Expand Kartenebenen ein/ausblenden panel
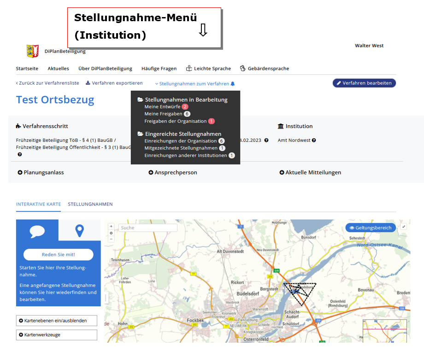 click(57, 321)
